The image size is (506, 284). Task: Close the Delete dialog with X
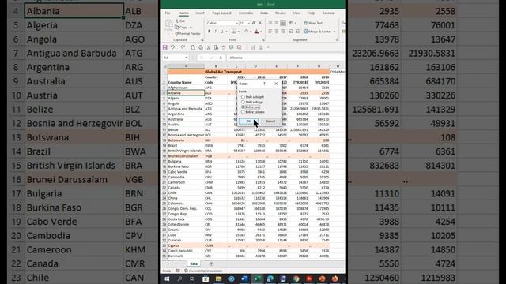pyautogui.click(x=276, y=84)
